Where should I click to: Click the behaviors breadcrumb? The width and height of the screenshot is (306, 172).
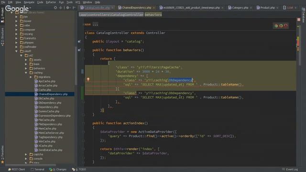coord(153,15)
